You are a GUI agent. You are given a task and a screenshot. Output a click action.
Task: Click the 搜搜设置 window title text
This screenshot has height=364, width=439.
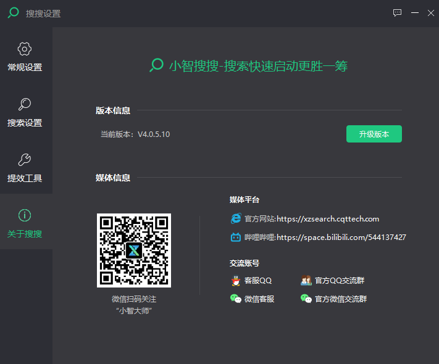tap(43, 14)
